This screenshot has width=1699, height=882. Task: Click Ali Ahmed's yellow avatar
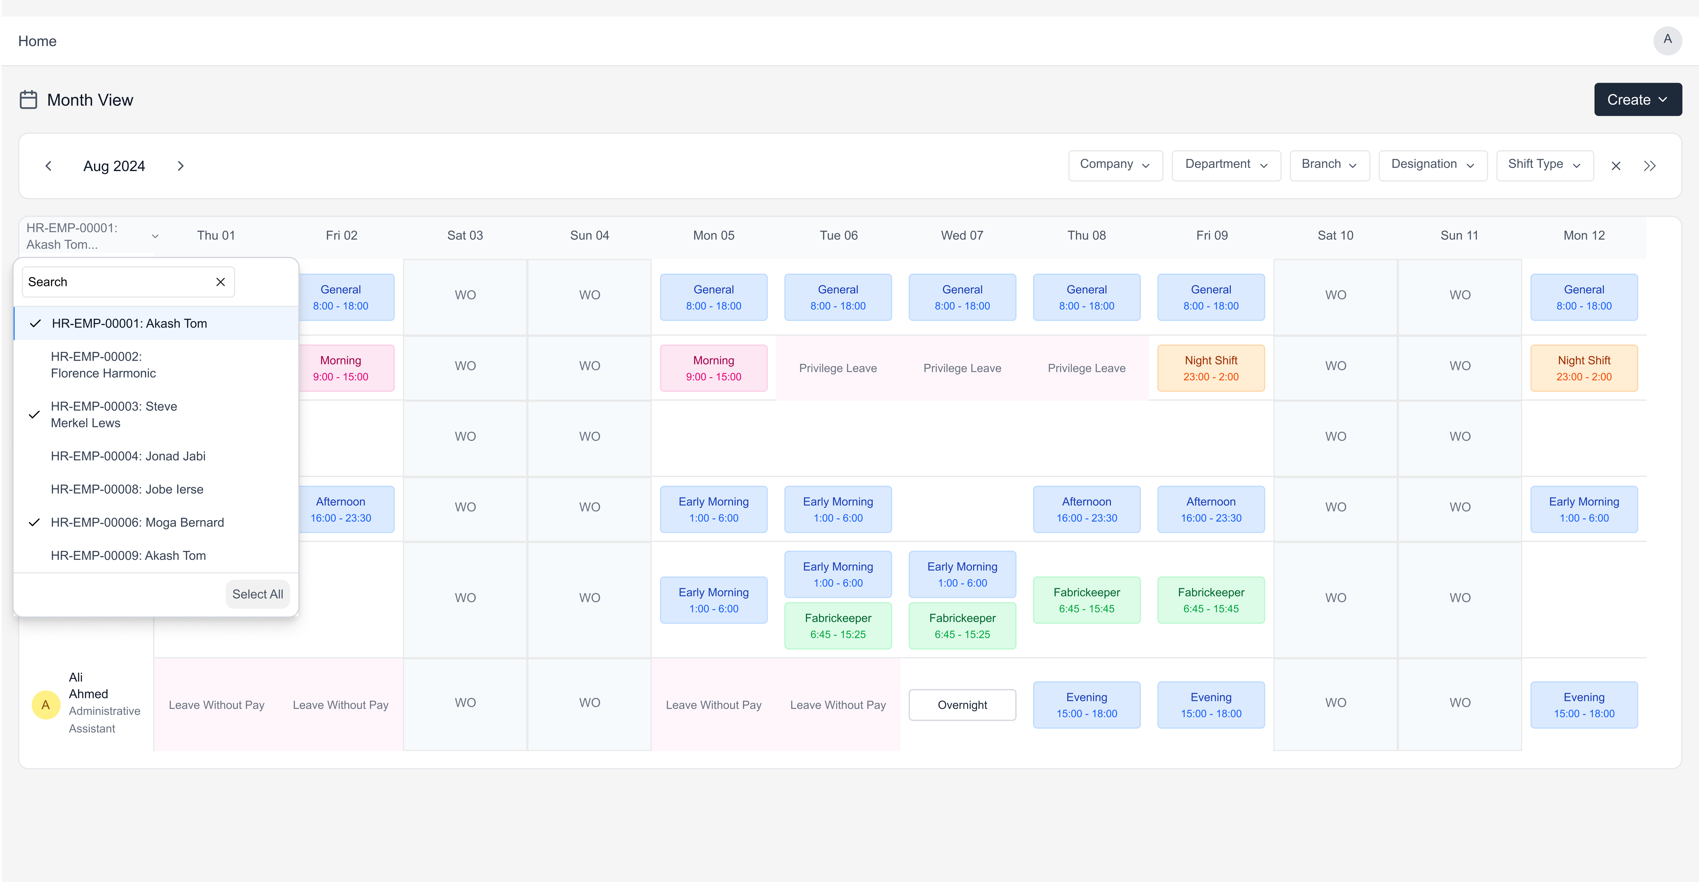[46, 705]
